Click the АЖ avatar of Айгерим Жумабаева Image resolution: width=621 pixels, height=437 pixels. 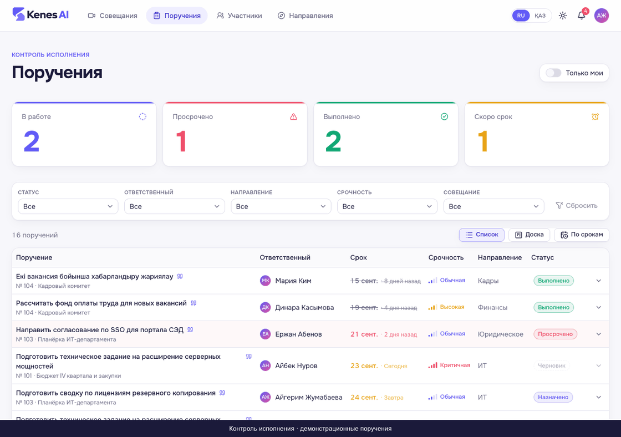point(266,397)
